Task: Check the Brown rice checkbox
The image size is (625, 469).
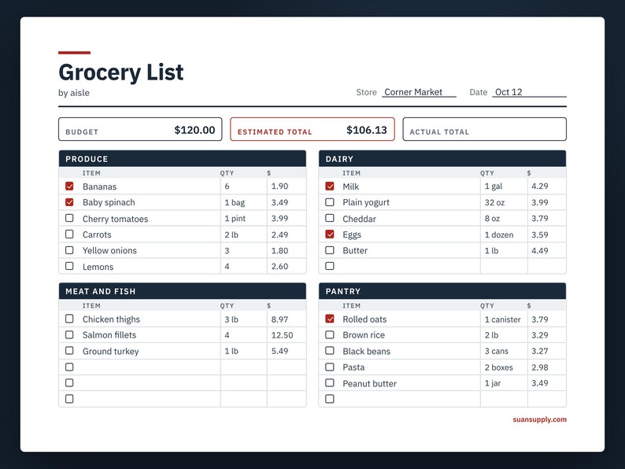Action: pyautogui.click(x=330, y=334)
